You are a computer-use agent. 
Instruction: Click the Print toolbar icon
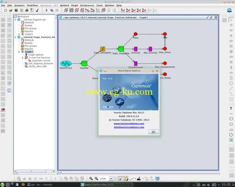(27, 11)
